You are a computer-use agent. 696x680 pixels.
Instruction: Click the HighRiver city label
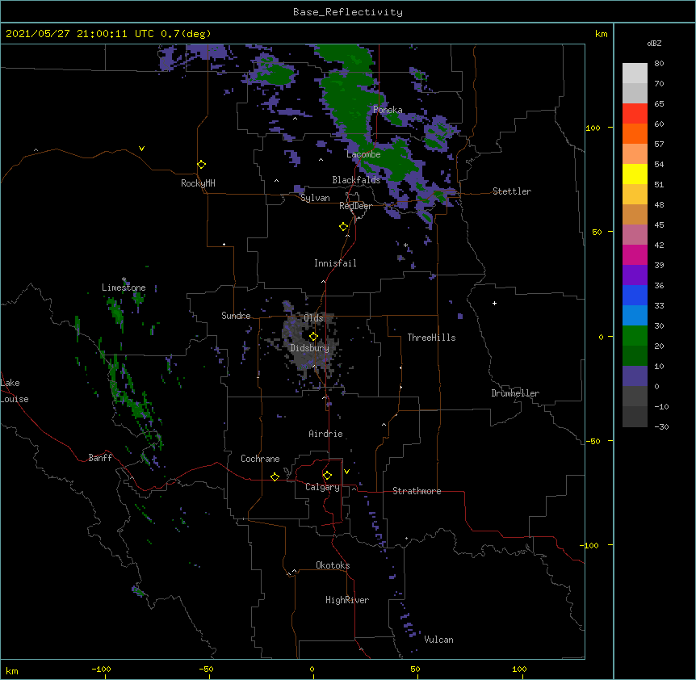[x=347, y=600]
